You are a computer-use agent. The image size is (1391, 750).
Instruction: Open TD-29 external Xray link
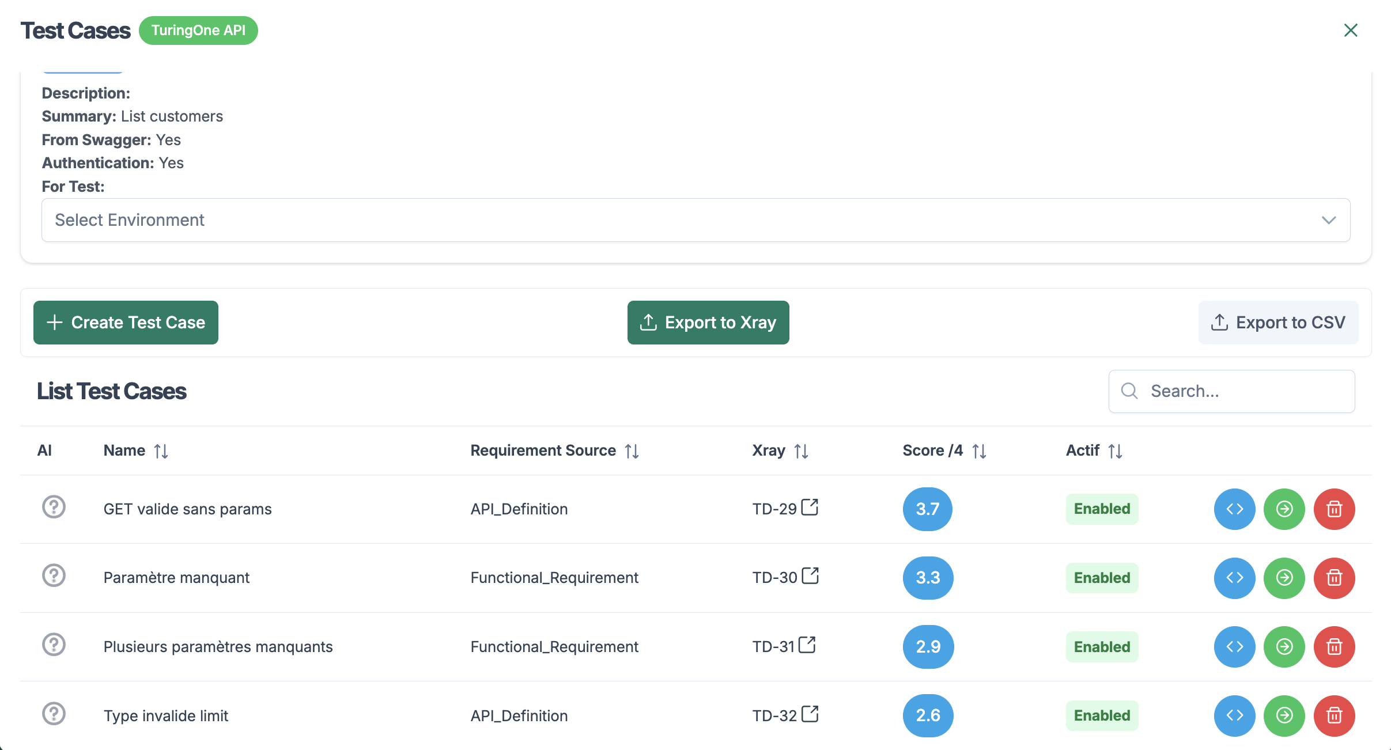(810, 507)
